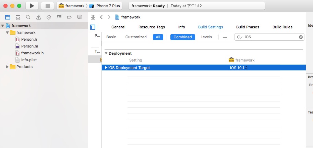Select the Combined view mode
This screenshot has height=148, width=313.
(x=183, y=37)
